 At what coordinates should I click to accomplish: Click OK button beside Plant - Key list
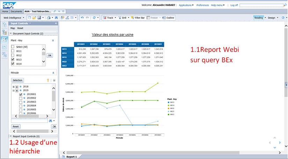coord(50,56)
